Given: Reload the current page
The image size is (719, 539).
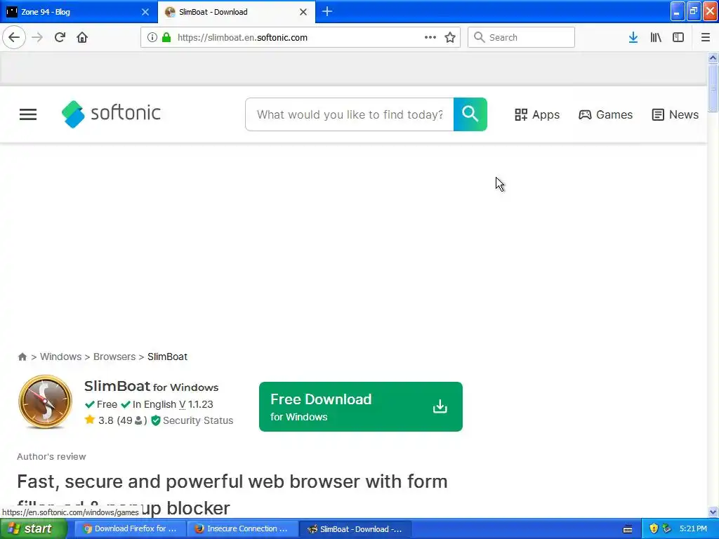Looking at the screenshot, I should pyautogui.click(x=60, y=37).
